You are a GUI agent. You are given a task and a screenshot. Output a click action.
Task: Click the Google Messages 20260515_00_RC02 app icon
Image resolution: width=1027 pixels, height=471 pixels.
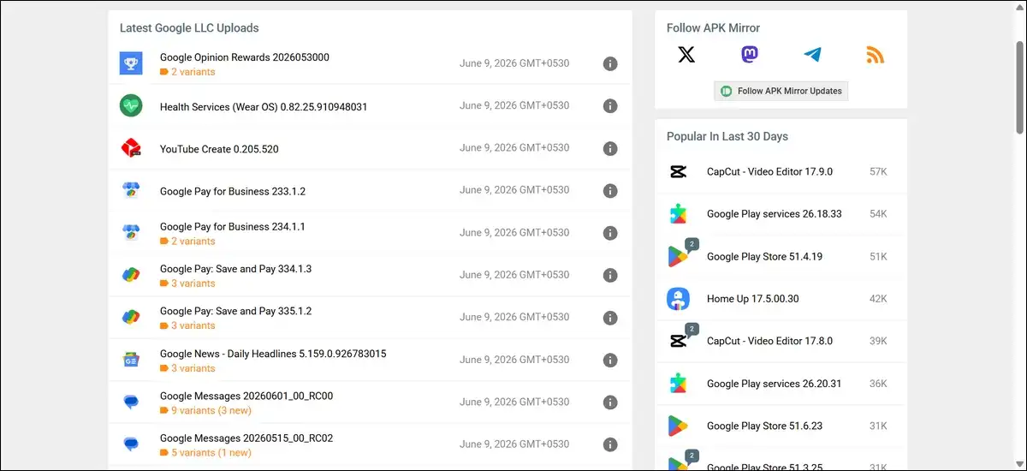(x=131, y=444)
